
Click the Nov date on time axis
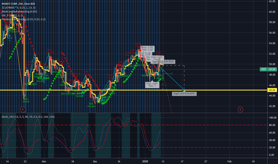[44, 162]
